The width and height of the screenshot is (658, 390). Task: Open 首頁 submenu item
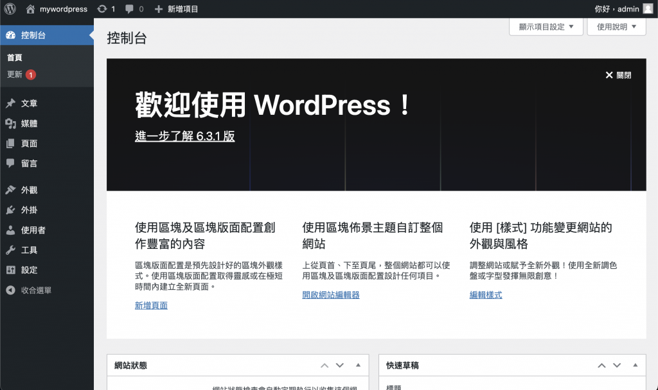click(15, 58)
